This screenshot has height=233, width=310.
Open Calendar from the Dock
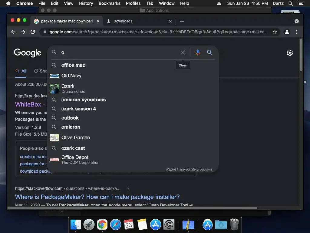coord(129,225)
